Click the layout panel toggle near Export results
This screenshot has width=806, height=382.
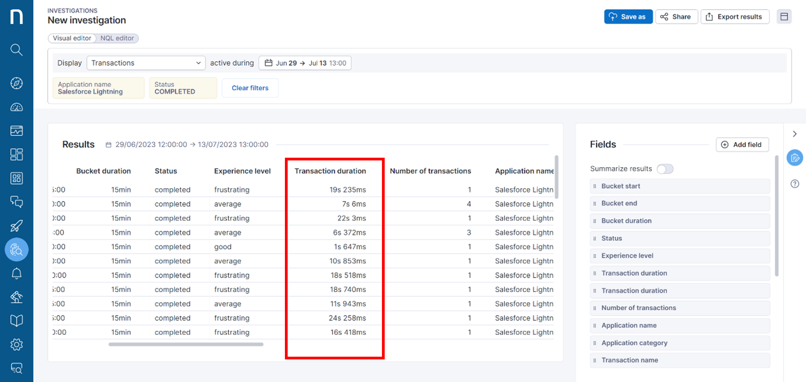coord(784,16)
